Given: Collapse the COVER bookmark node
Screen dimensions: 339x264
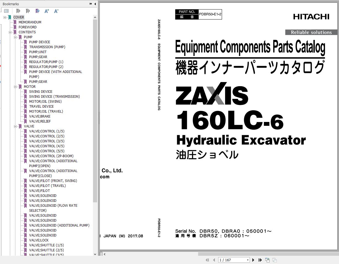Looking at the screenshot, I should [5, 17].
